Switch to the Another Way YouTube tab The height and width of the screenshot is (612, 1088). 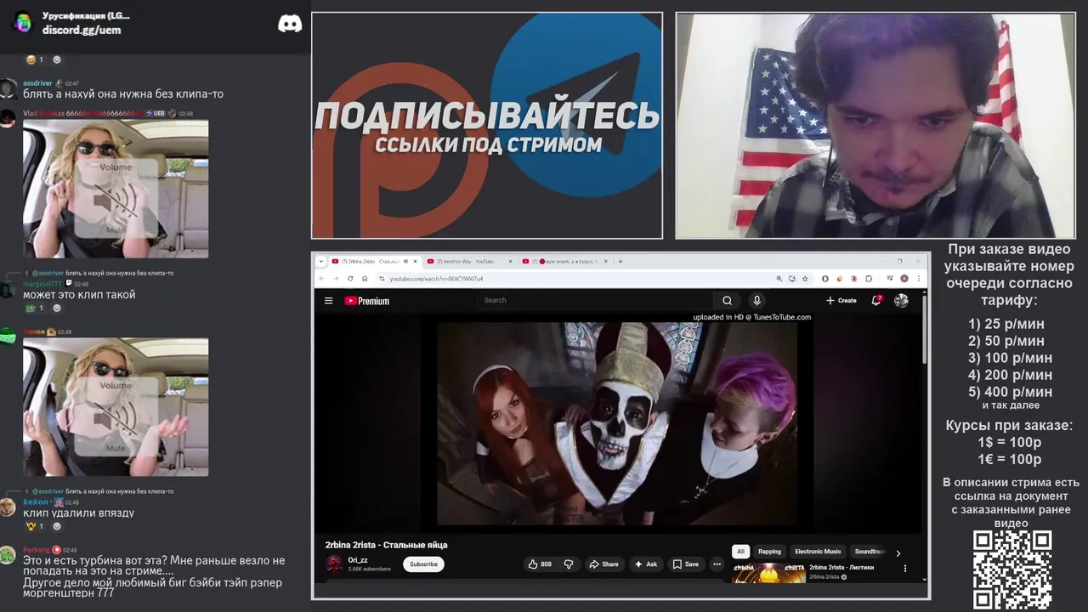click(467, 261)
